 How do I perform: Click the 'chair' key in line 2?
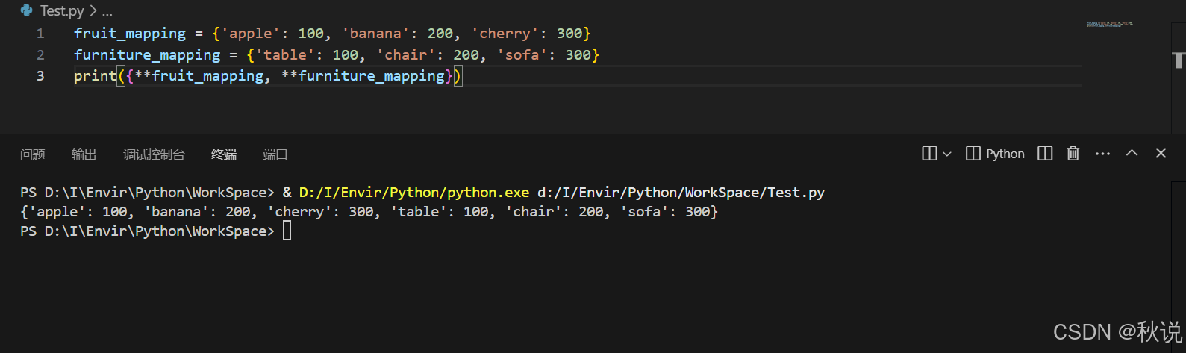tap(406, 54)
